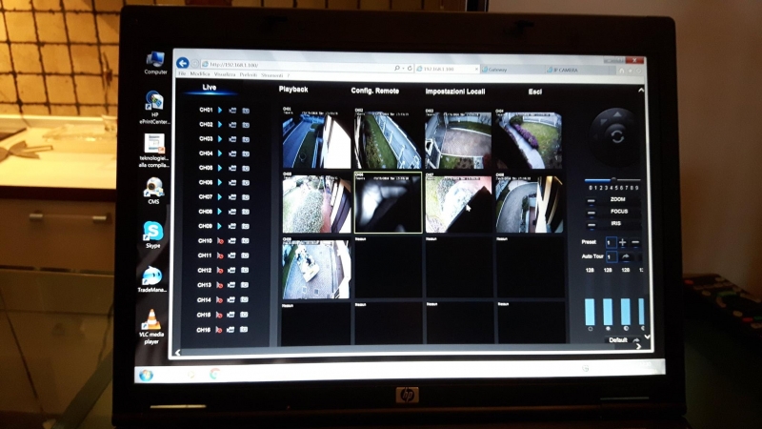This screenshot has height=429, width=762.
Task: Click the record icon for CH09
Action: pos(232,226)
